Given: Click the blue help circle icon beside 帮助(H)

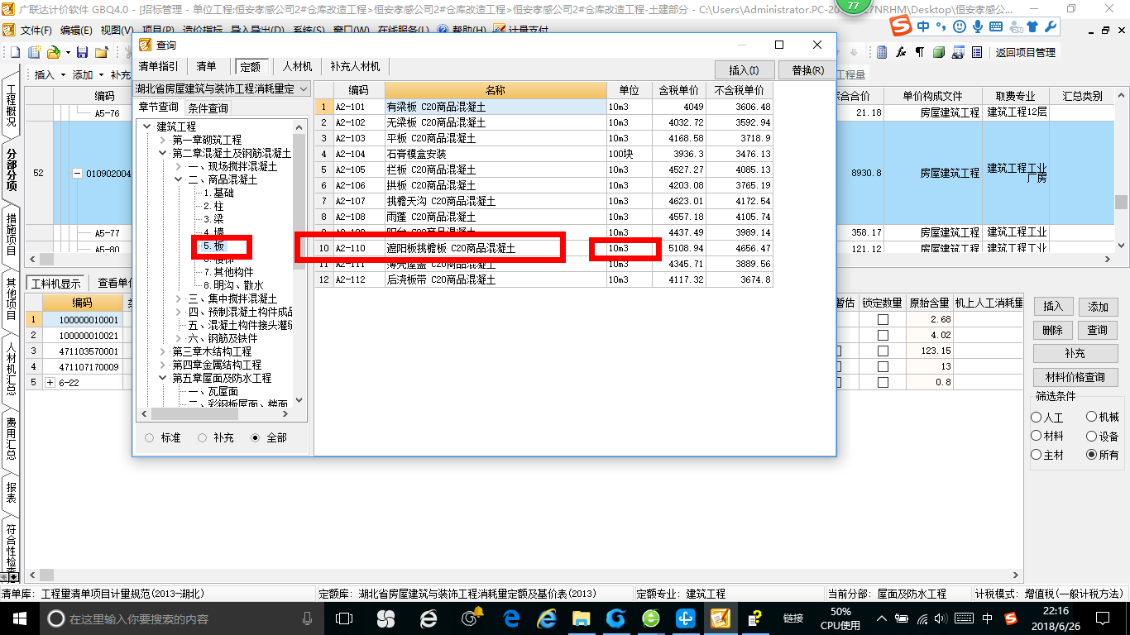Looking at the screenshot, I should (x=443, y=30).
